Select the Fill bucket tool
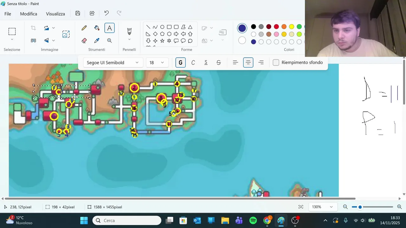This screenshot has width=406, height=228. point(97,28)
